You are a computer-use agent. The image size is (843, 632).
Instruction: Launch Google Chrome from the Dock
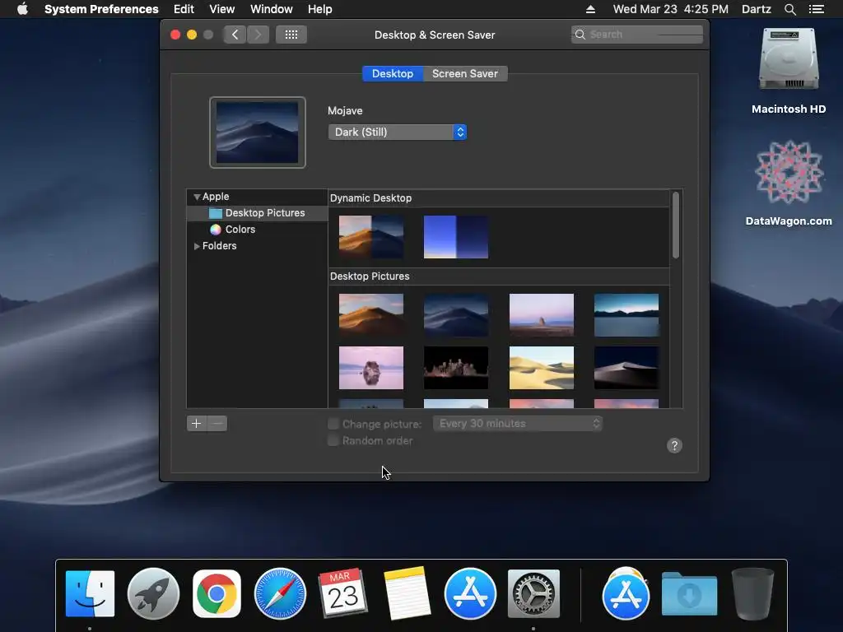(217, 594)
